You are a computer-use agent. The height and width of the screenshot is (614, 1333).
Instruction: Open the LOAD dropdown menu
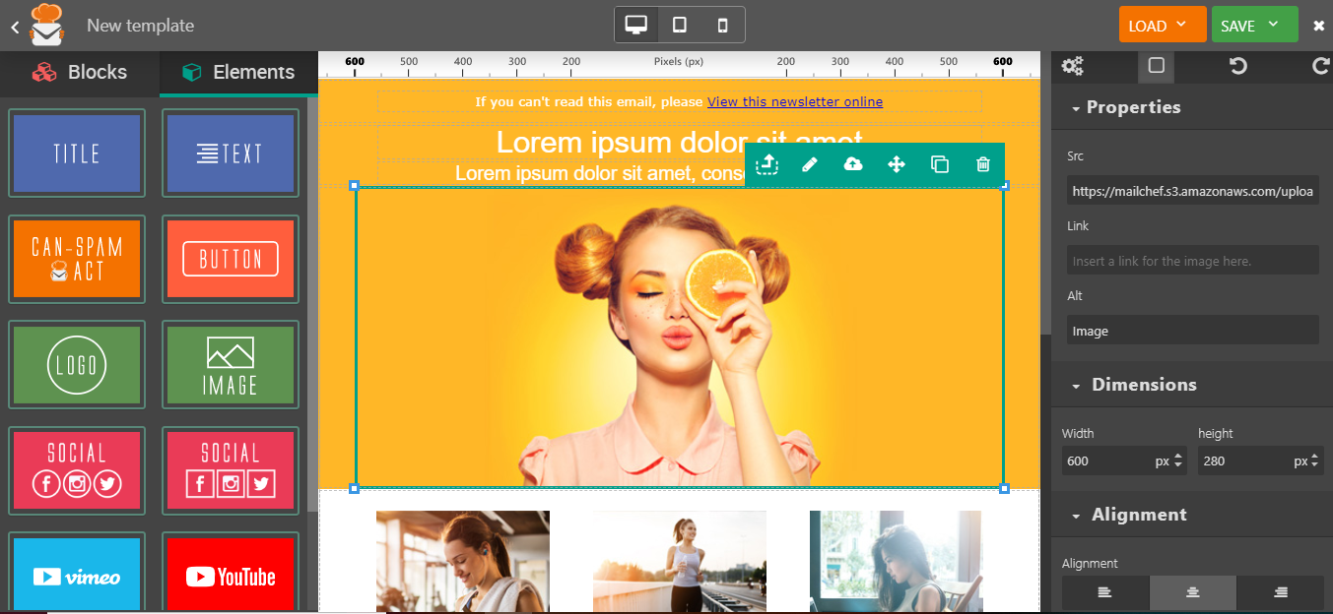point(1162,26)
